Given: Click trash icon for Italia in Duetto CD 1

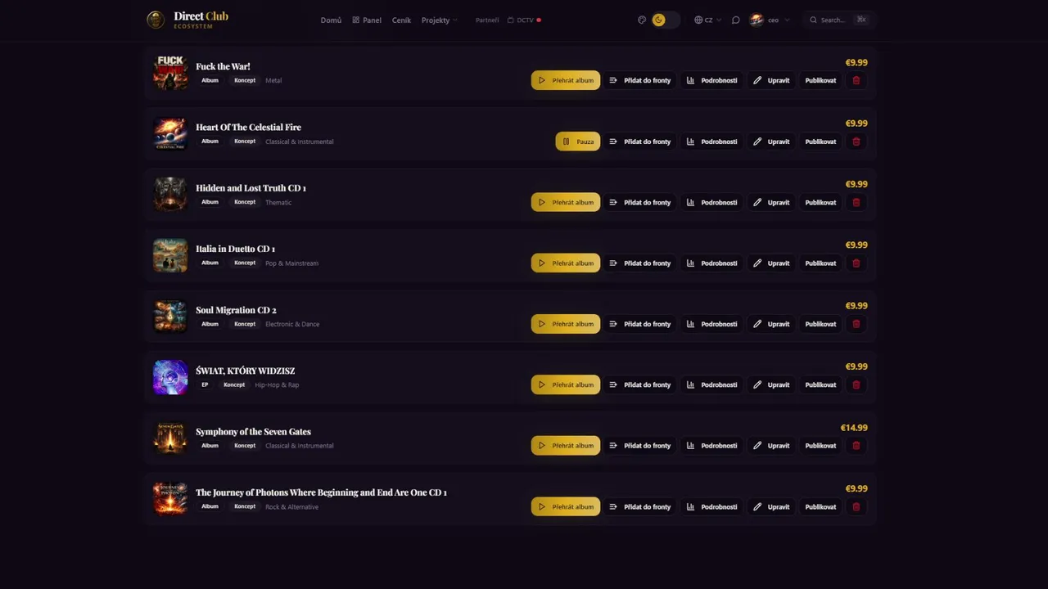Looking at the screenshot, I should [x=856, y=263].
